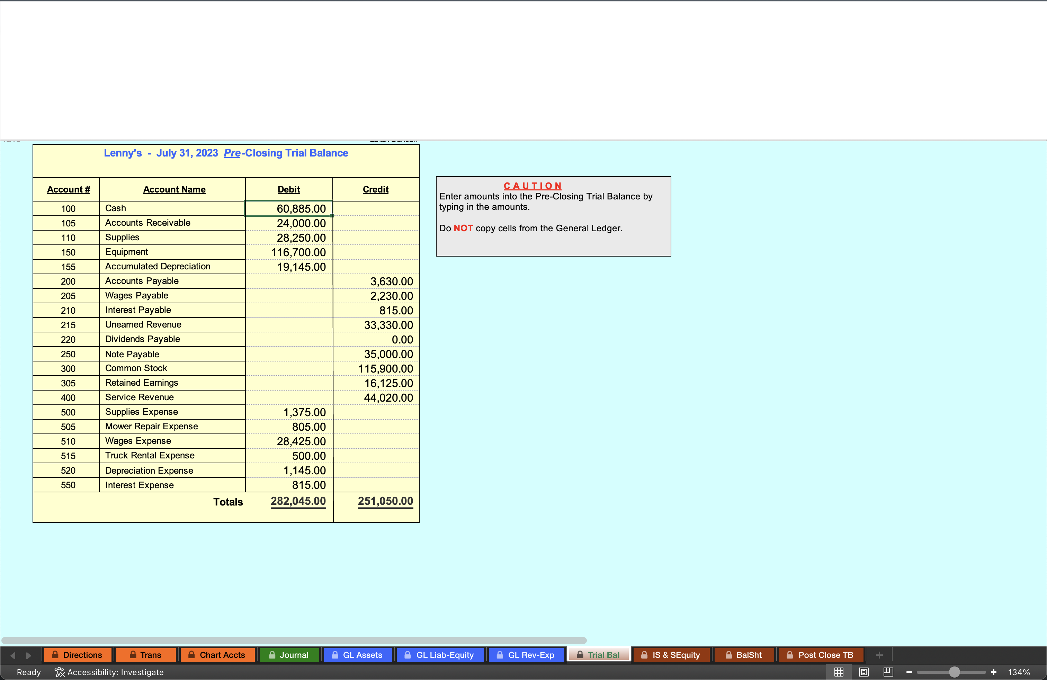1047x680 pixels.
Task: Open the Chart Accts tab
Action: (x=218, y=655)
